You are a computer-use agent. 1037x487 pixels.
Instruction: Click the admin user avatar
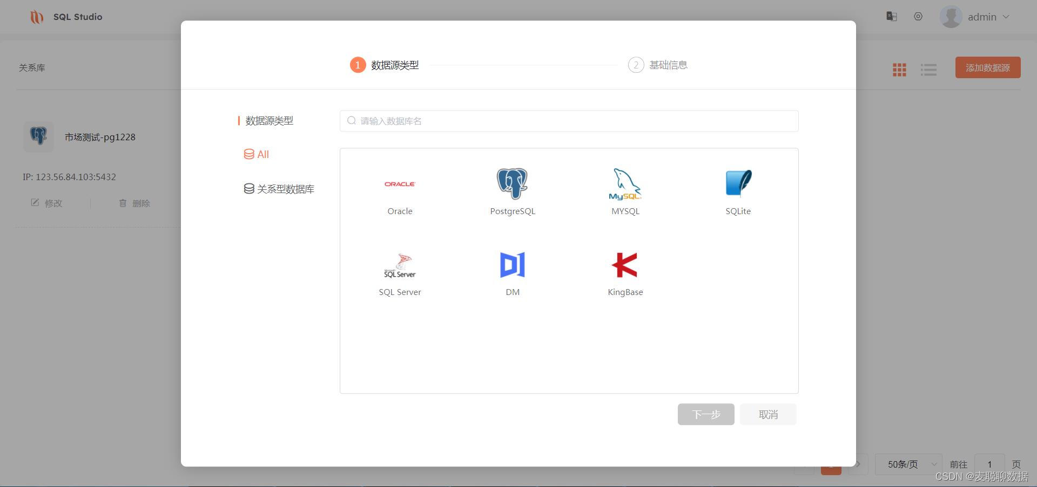[x=951, y=17]
